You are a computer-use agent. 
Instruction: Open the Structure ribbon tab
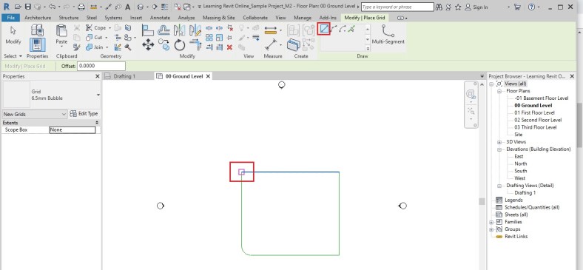coord(68,18)
